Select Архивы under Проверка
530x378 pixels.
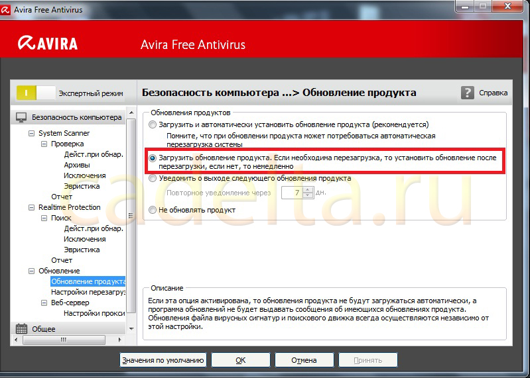(77, 165)
